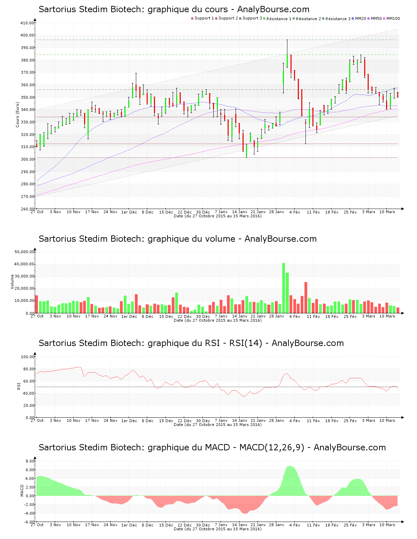Image resolution: width=417 pixels, height=539 pixels.
Task: Click the 'graphique du cours' chart title
Action: pyautogui.click(x=174, y=9)
